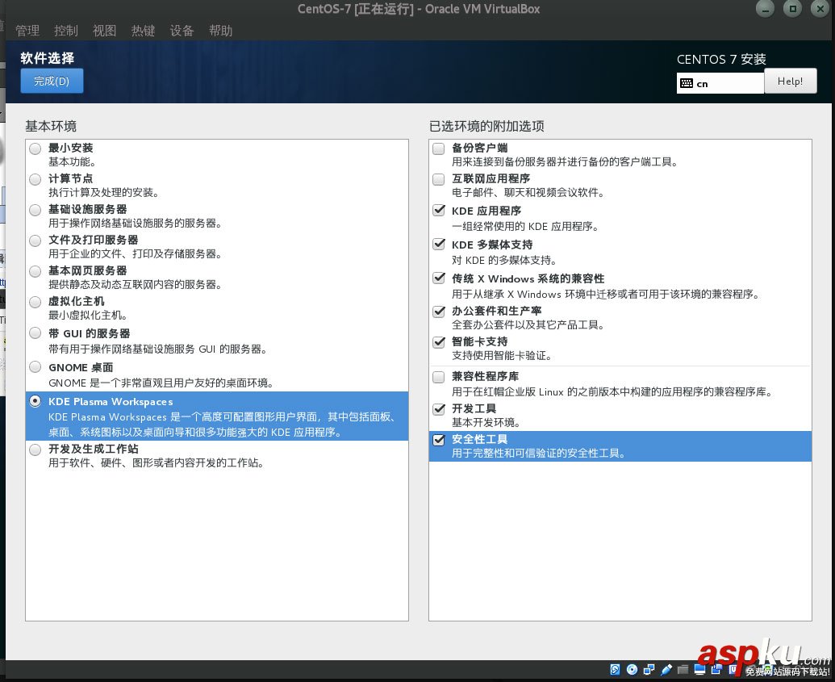Click the 完成(D) button
This screenshot has height=682, width=835.
coord(51,81)
